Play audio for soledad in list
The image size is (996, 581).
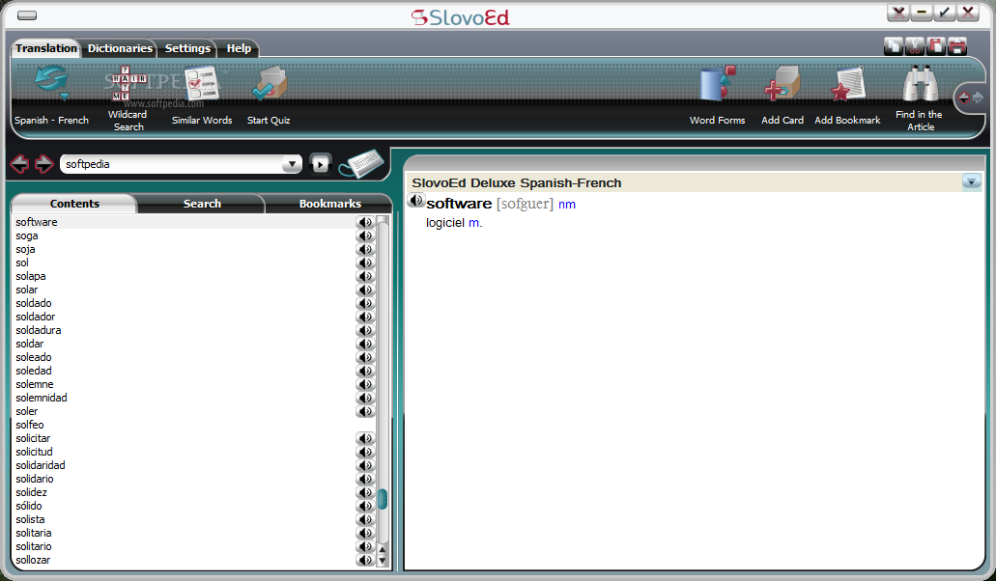click(x=365, y=371)
